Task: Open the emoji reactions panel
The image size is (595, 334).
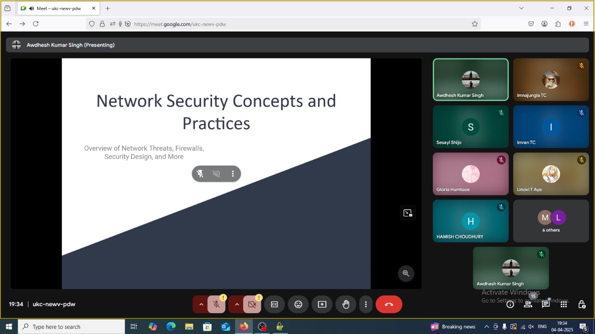Action: (x=298, y=304)
